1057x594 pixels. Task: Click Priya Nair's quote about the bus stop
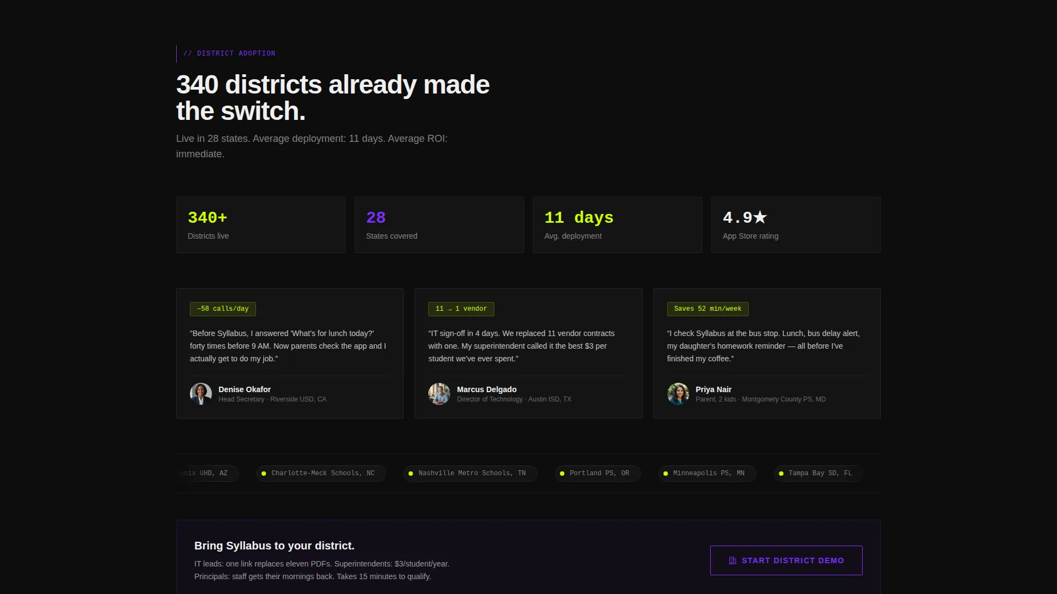(x=763, y=346)
